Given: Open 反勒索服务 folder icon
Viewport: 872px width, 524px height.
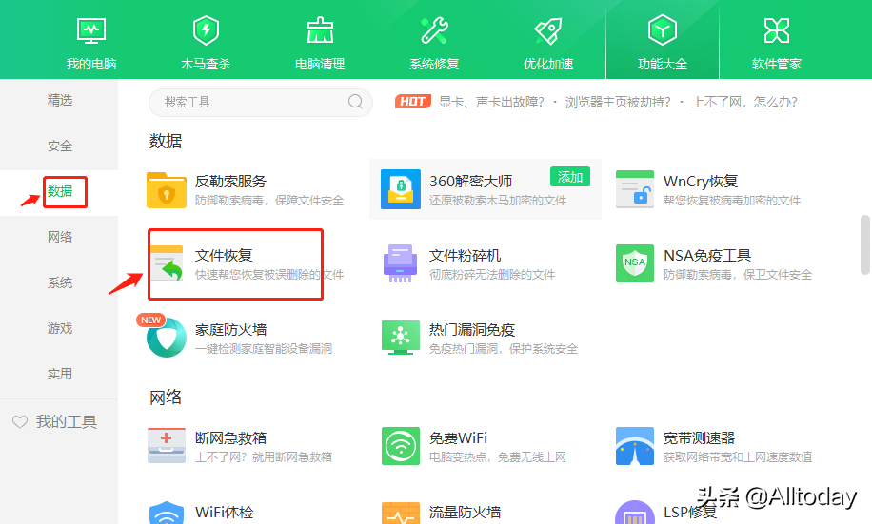Looking at the screenshot, I should [x=167, y=190].
